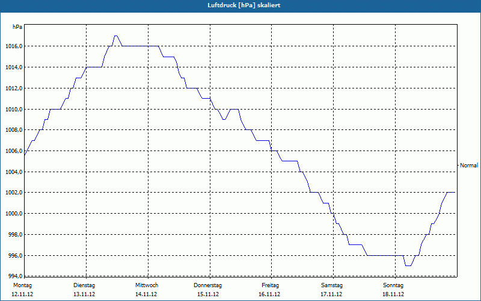Click the Mittwoch day label
The image size is (481, 301).
147,285
